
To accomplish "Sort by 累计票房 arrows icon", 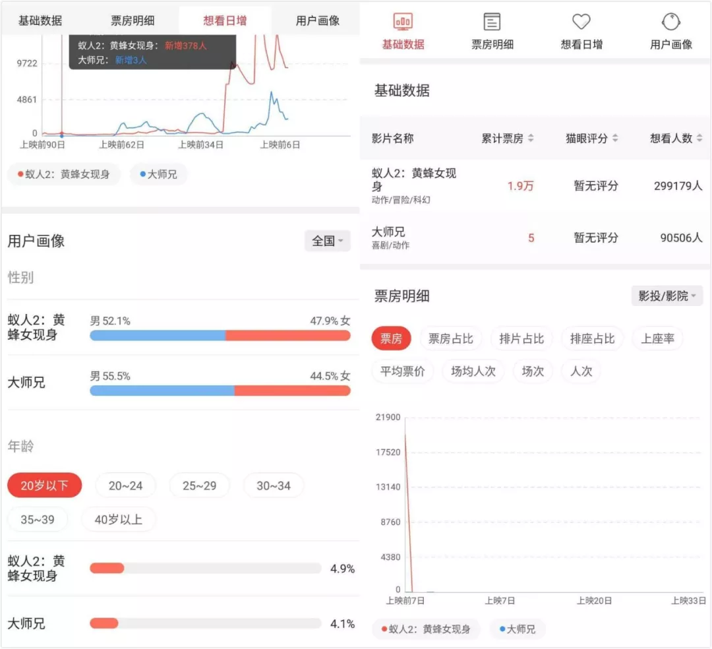I will (531, 138).
